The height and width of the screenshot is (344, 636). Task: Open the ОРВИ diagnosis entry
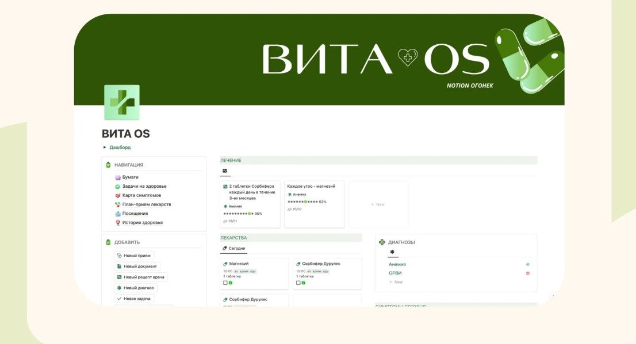[x=395, y=273]
